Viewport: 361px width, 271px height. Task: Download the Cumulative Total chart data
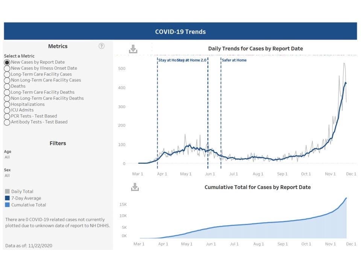[135, 187]
